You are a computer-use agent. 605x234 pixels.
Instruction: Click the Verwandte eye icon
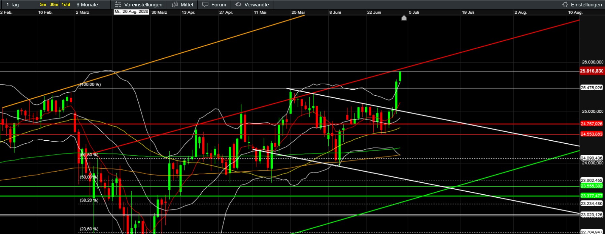click(x=238, y=5)
